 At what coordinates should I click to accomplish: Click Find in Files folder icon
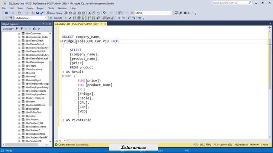(132, 13)
